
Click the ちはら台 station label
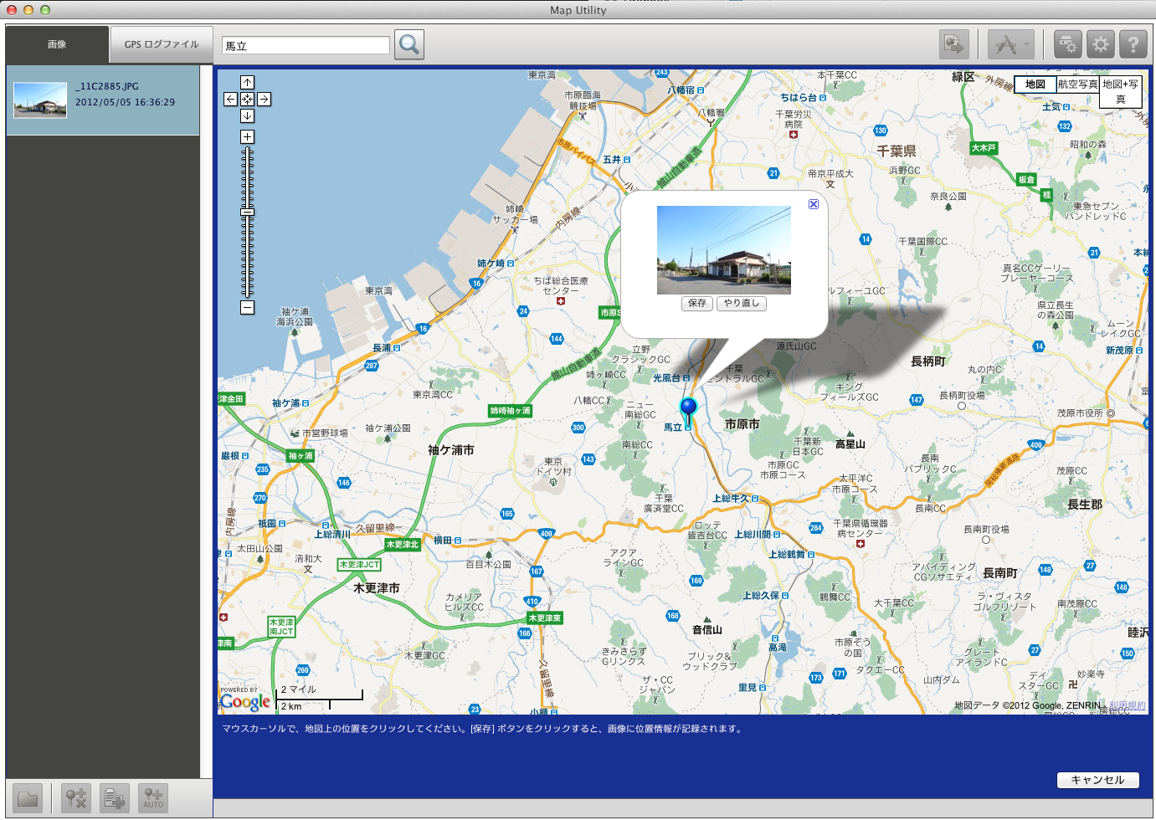[x=799, y=98]
